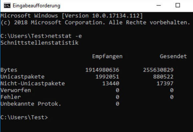Maximize the Eingabeaufforderung window
This screenshot has width=193, height=132.
coord(178,5)
